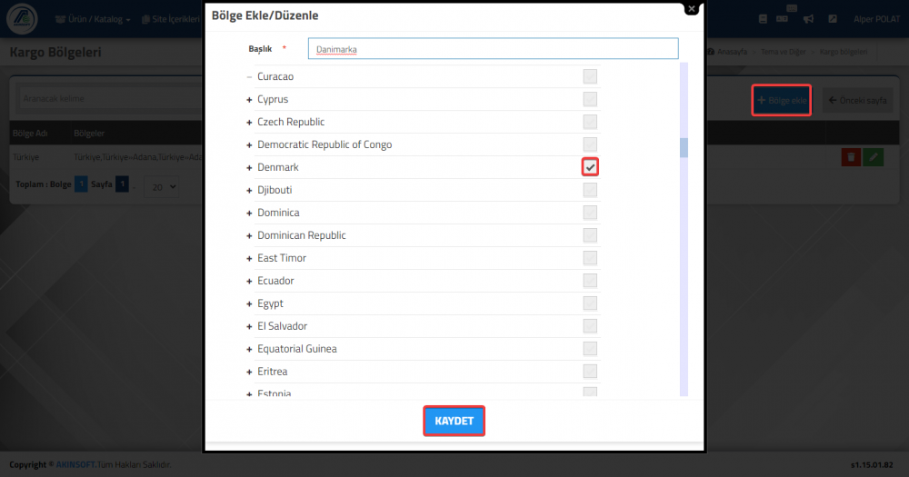The width and height of the screenshot is (909, 477).
Task: Click the Başlık input containing Danimarka
Action: pyautogui.click(x=494, y=49)
